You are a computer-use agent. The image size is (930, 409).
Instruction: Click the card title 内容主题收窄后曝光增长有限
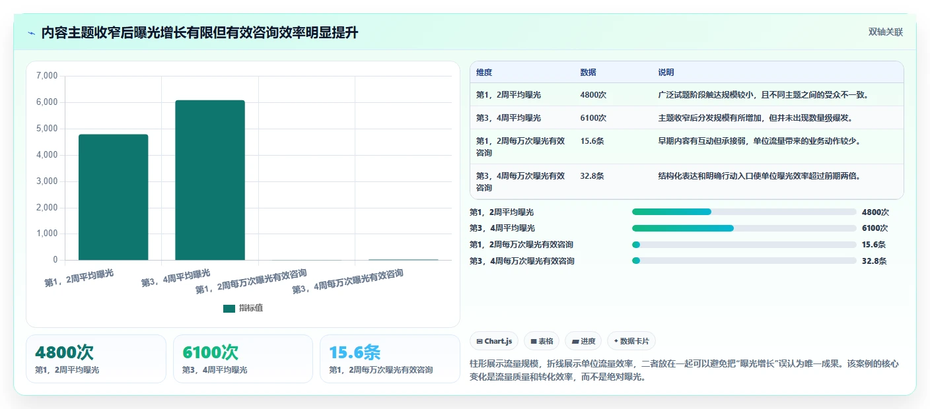coord(200,33)
